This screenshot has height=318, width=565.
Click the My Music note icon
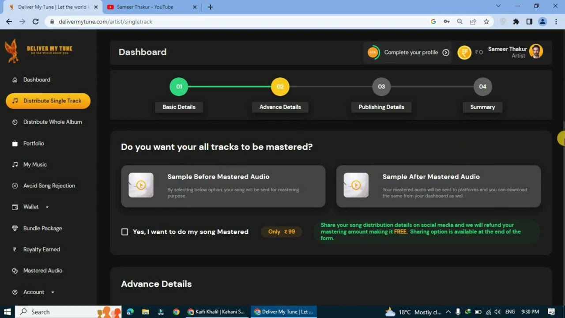(x=15, y=165)
